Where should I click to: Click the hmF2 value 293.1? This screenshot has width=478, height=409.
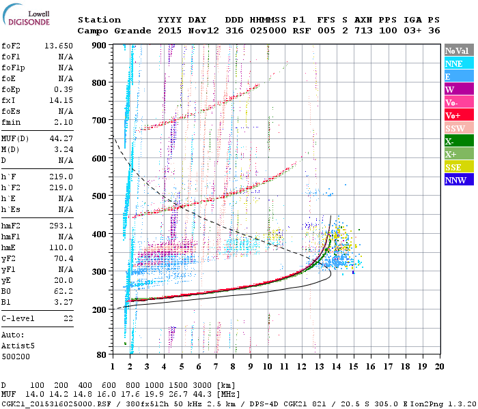click(x=61, y=226)
